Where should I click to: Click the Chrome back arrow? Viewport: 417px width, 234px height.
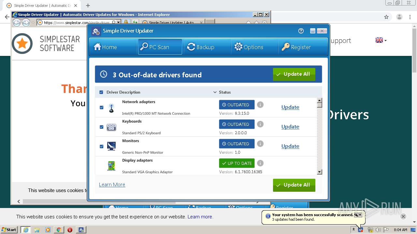7,17
